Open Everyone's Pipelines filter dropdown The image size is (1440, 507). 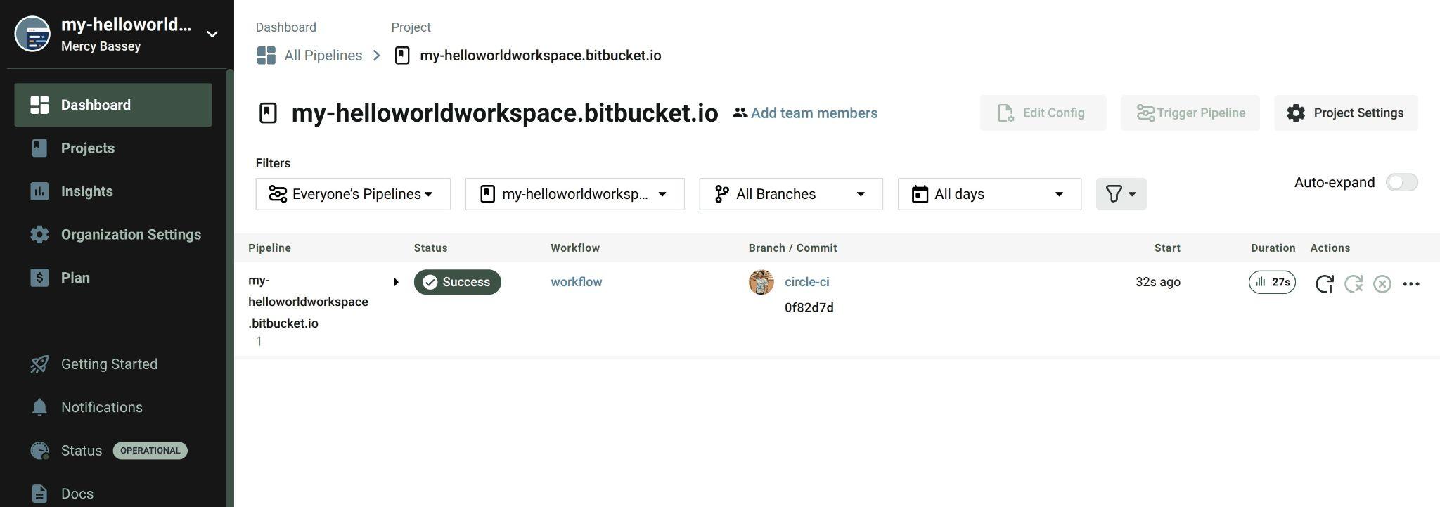[x=353, y=194]
